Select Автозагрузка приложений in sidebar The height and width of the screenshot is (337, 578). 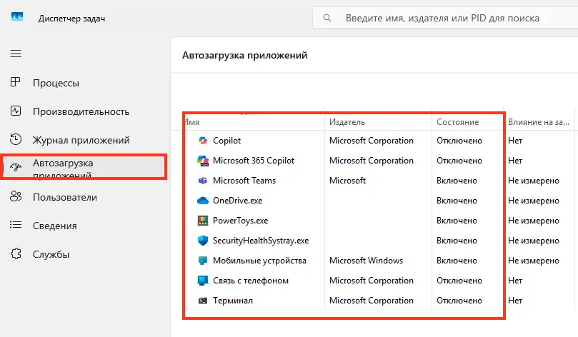click(84, 167)
